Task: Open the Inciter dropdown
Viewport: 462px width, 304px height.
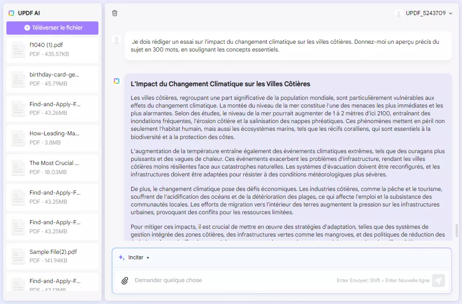Action: (x=135, y=257)
